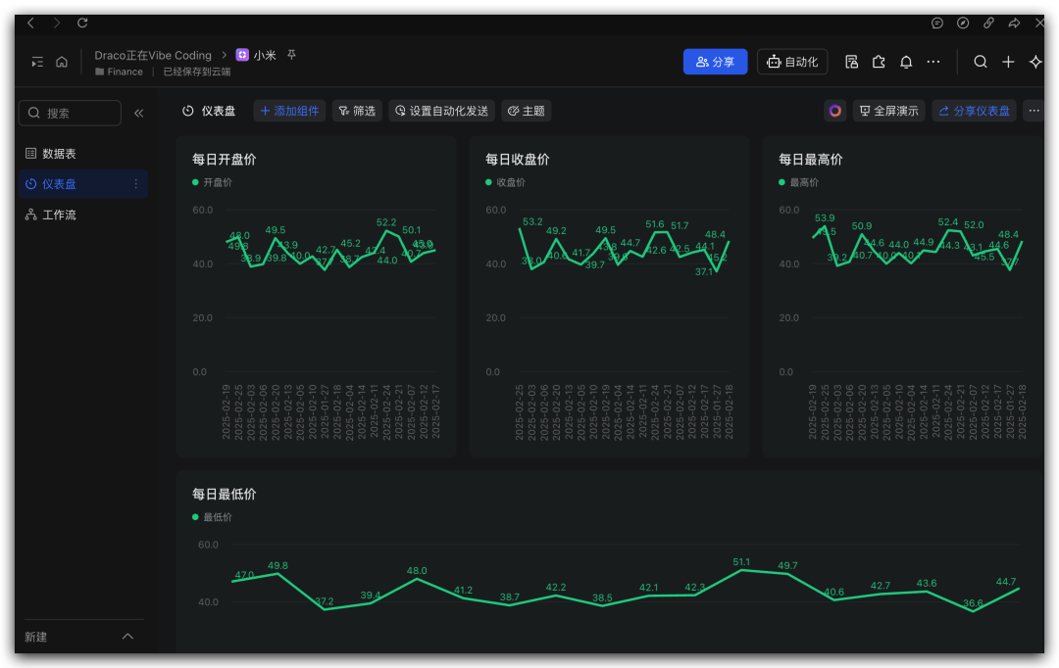Toggle 开盘价 legend series visibility
This screenshot has height=668, width=1059.
(x=212, y=182)
